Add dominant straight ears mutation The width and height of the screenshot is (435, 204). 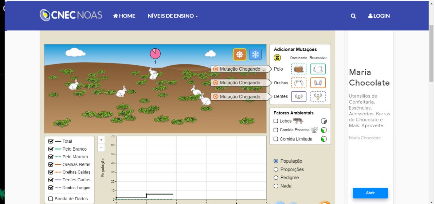pyautogui.click(x=299, y=83)
